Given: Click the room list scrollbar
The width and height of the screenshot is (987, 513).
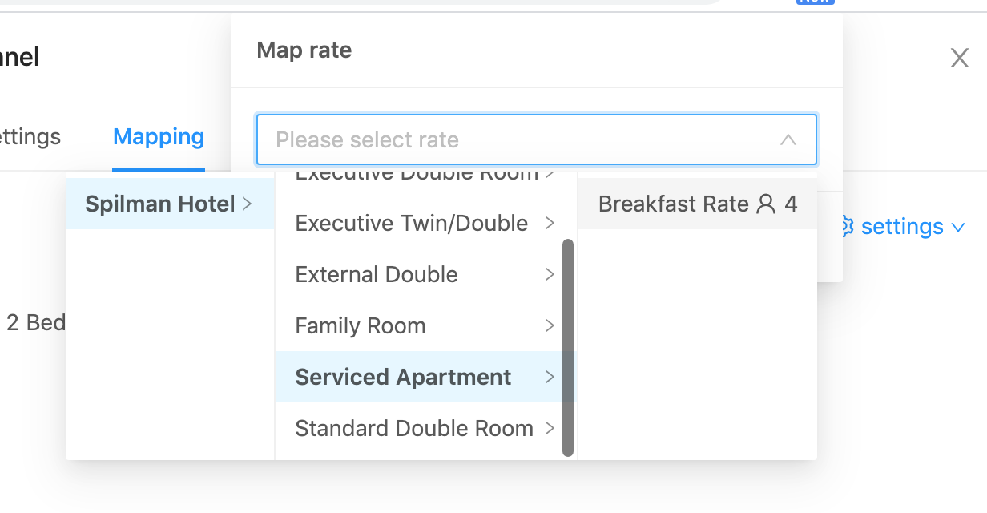Looking at the screenshot, I should point(568,347).
